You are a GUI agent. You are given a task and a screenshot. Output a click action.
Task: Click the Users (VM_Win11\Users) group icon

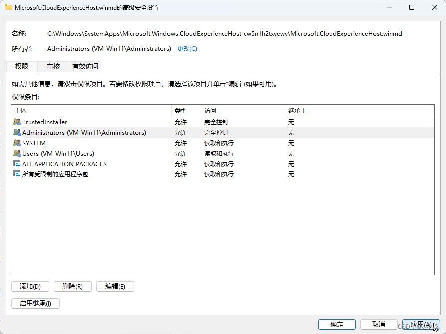[x=17, y=153]
